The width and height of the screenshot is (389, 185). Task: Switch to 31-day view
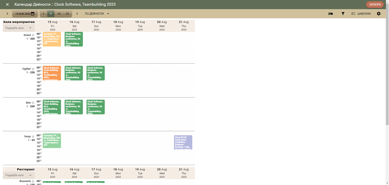67,14
